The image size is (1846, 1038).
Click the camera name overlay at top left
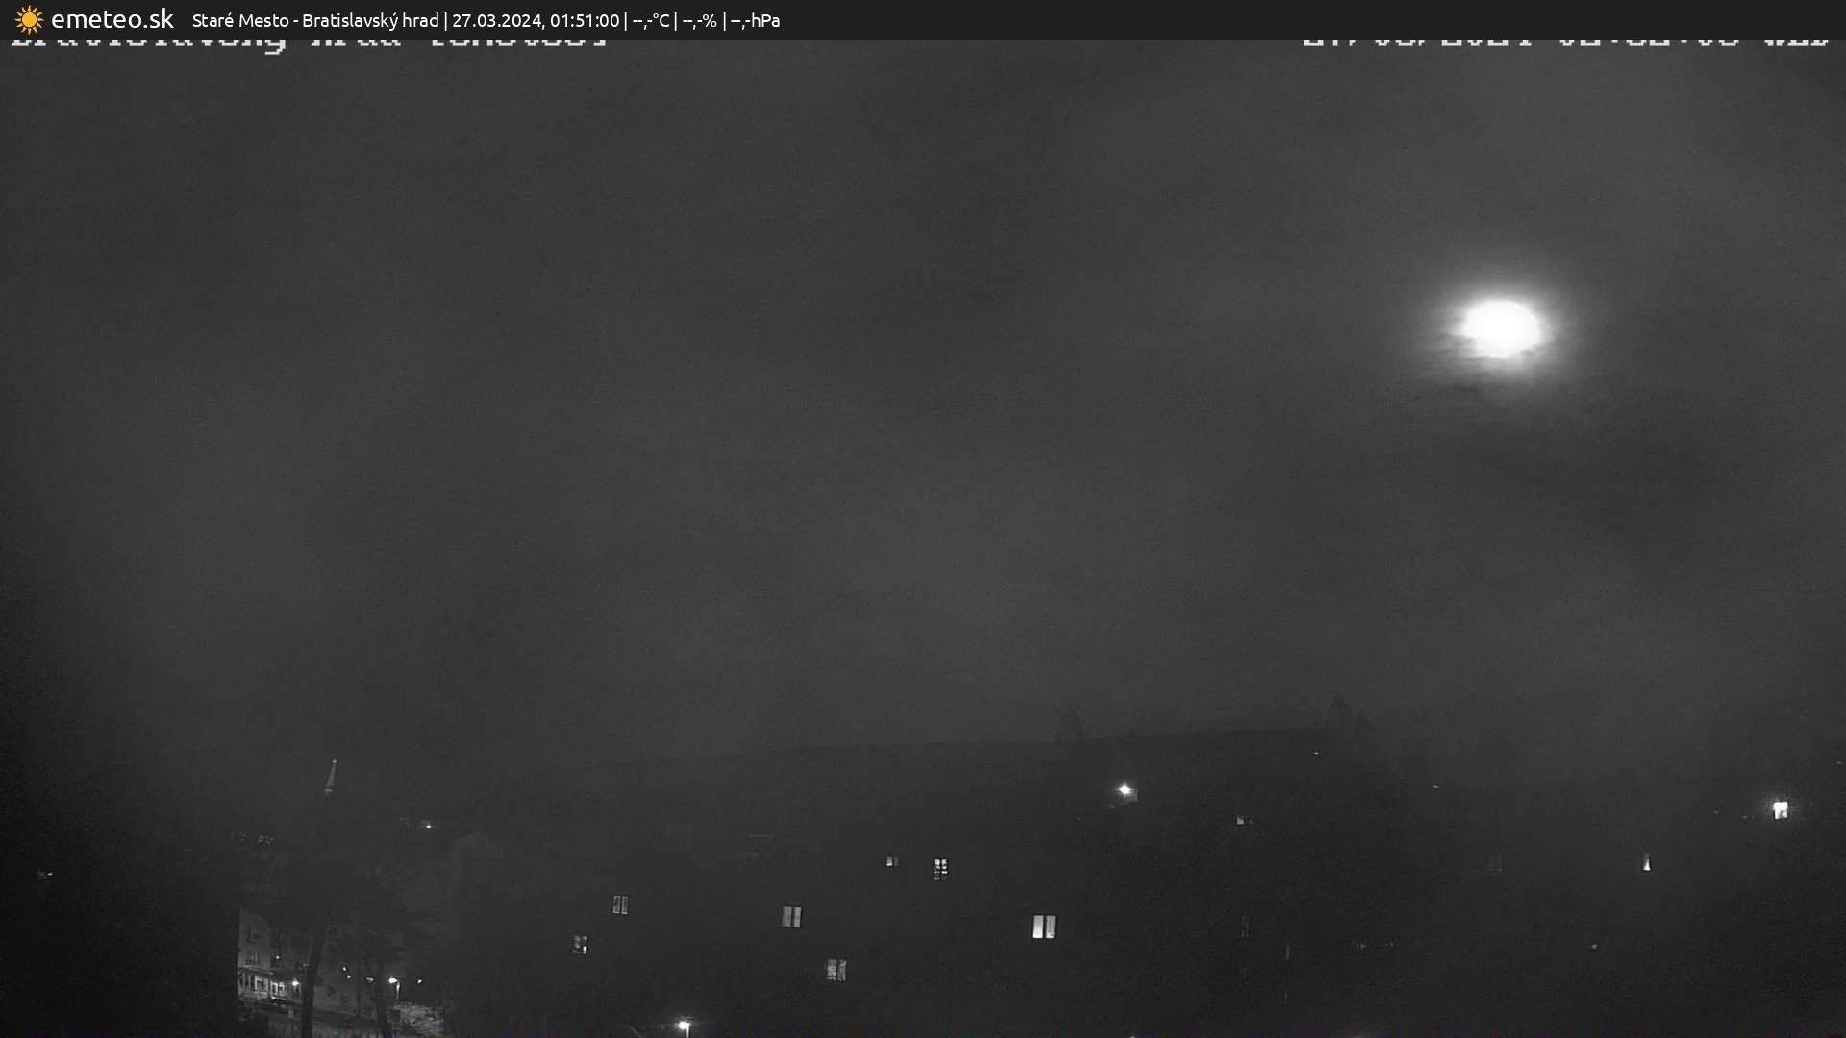[308, 43]
